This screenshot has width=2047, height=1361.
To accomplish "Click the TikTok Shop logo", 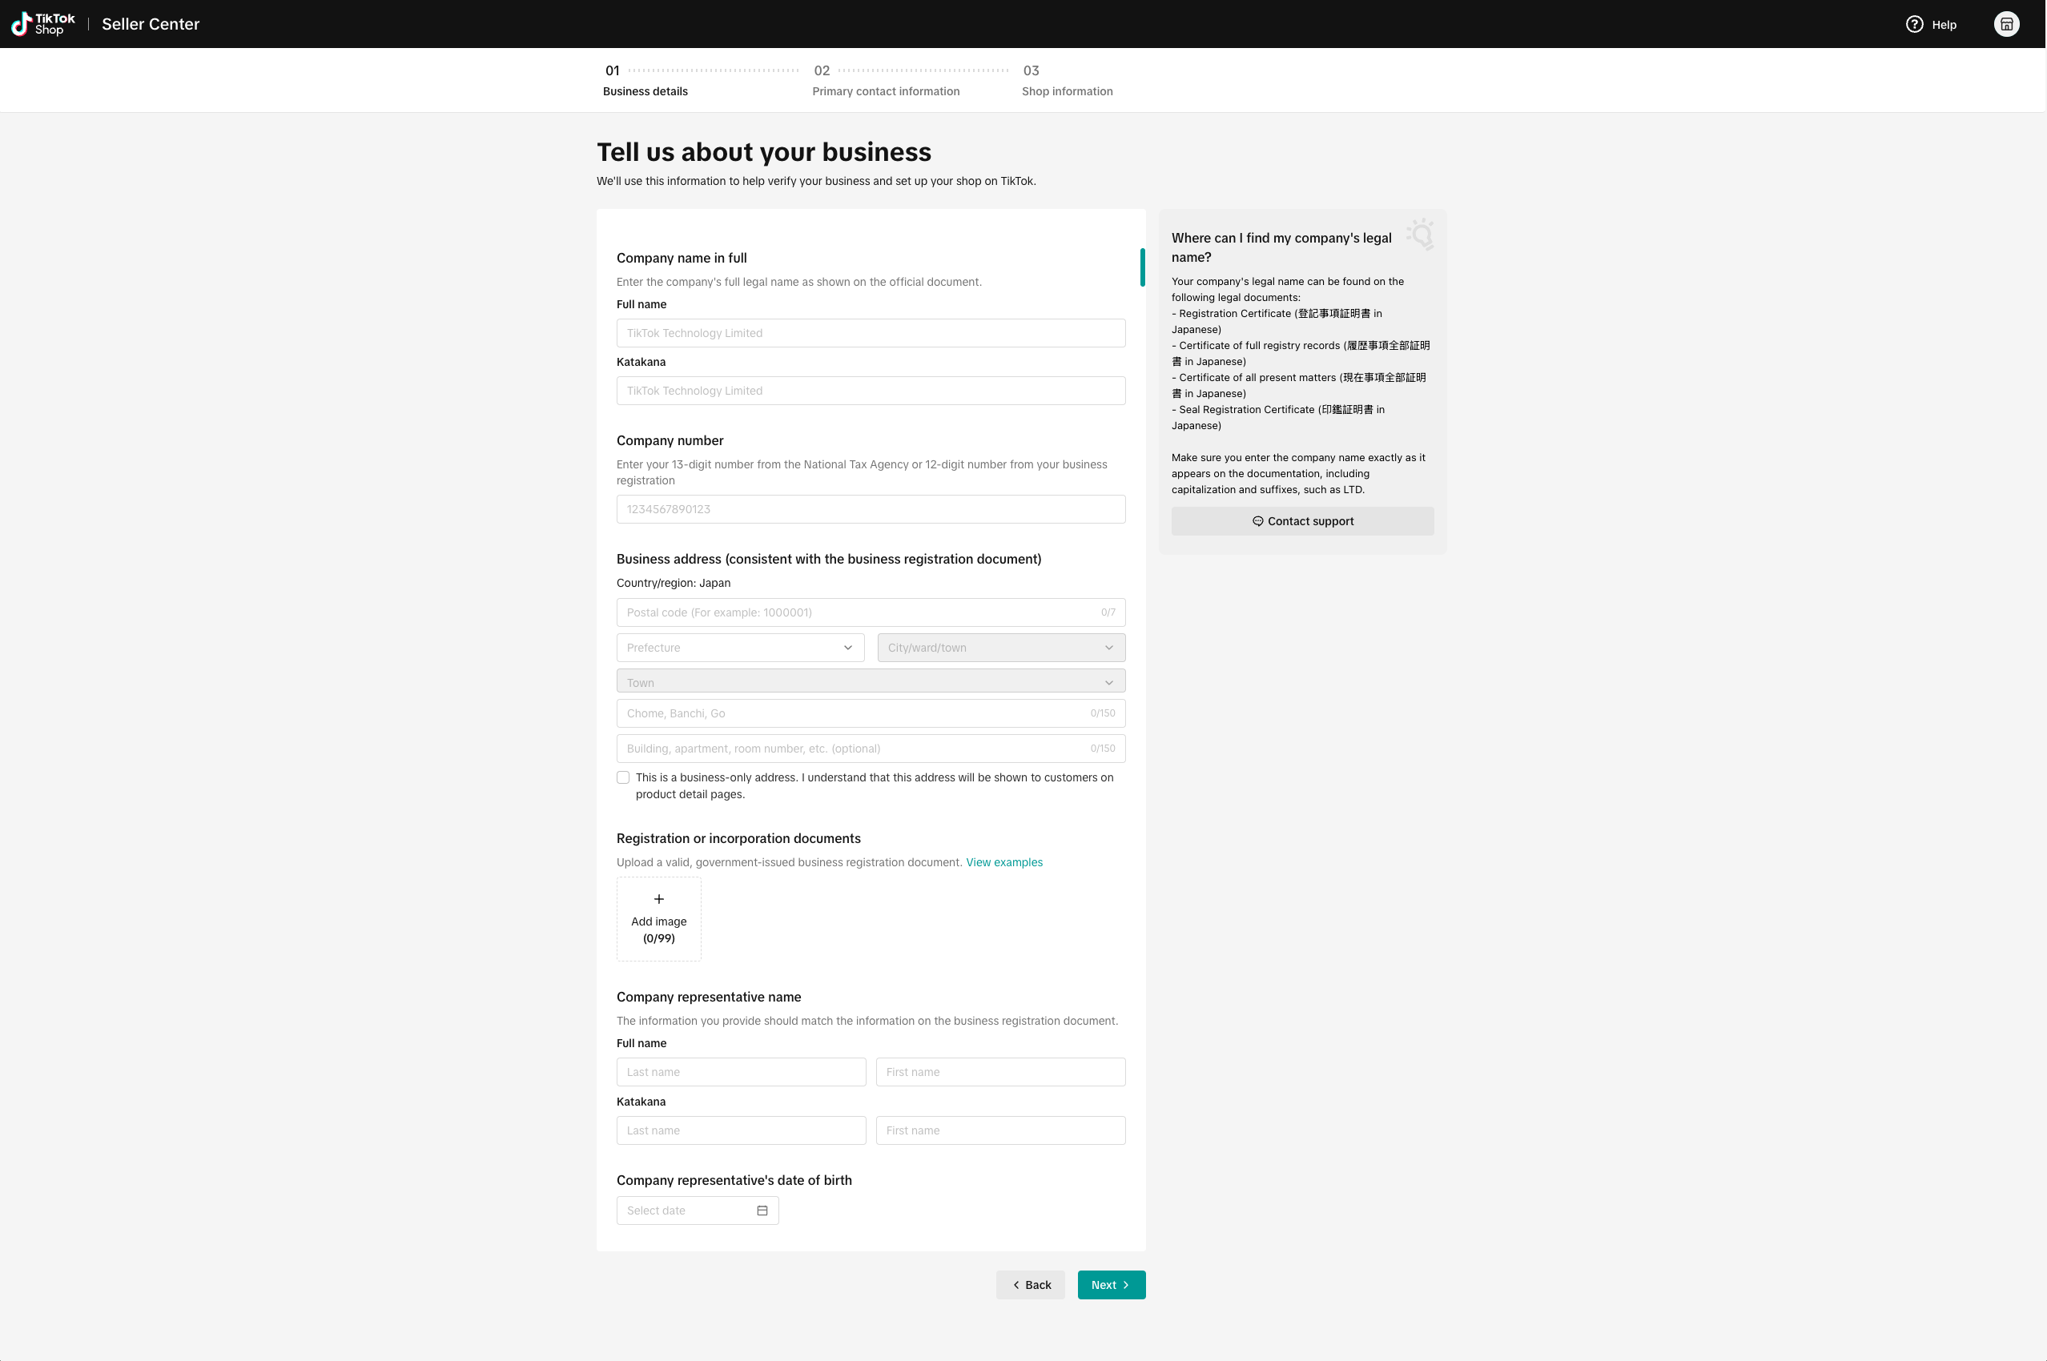I will pos(43,23).
